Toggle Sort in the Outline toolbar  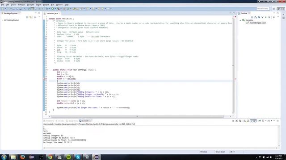click(x=255, y=17)
